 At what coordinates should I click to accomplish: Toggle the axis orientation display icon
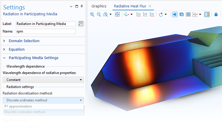(195, 15)
